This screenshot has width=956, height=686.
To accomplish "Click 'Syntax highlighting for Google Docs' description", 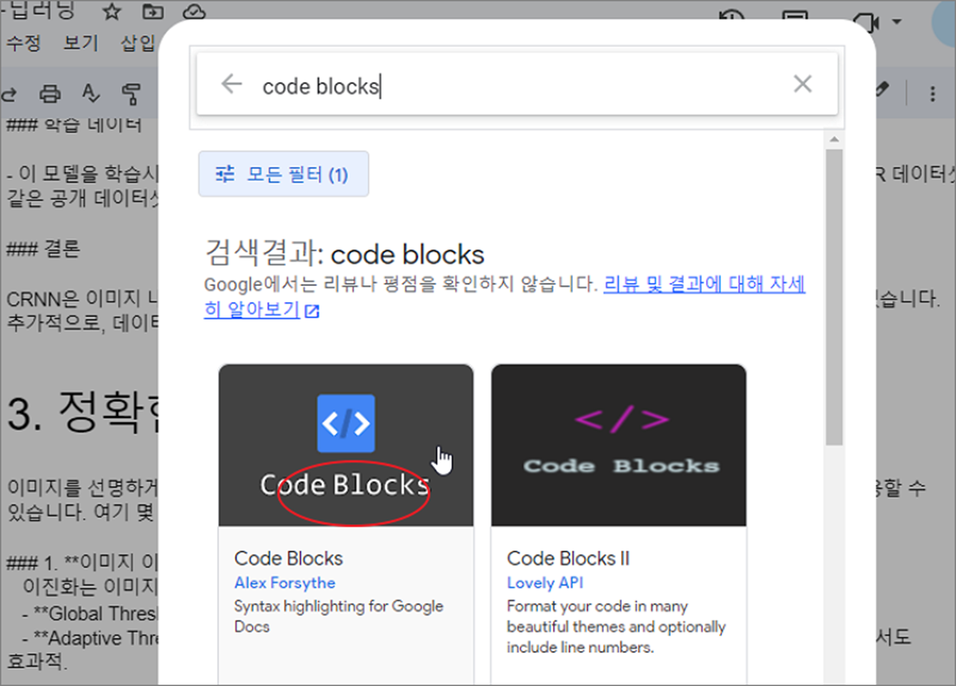I will tap(339, 616).
